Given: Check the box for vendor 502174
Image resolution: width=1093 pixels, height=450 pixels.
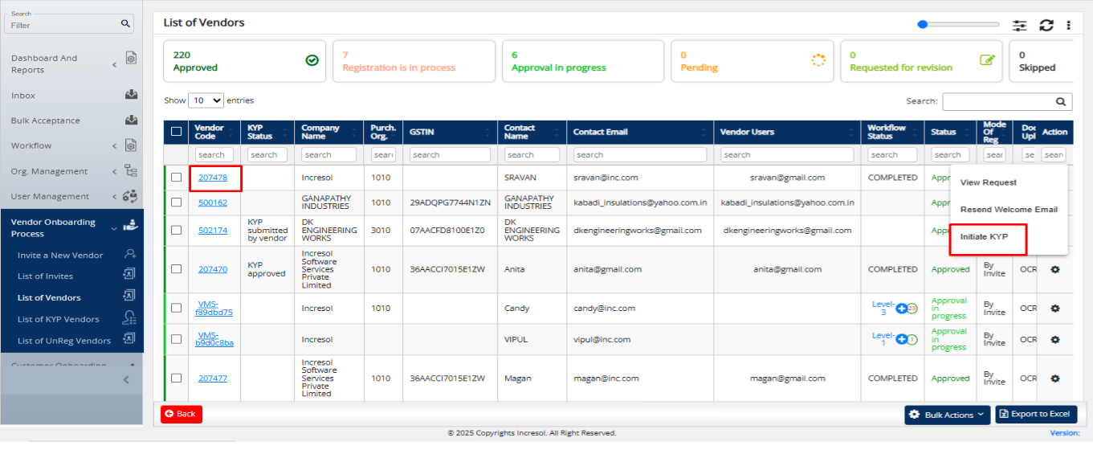Looking at the screenshot, I should pos(177,230).
